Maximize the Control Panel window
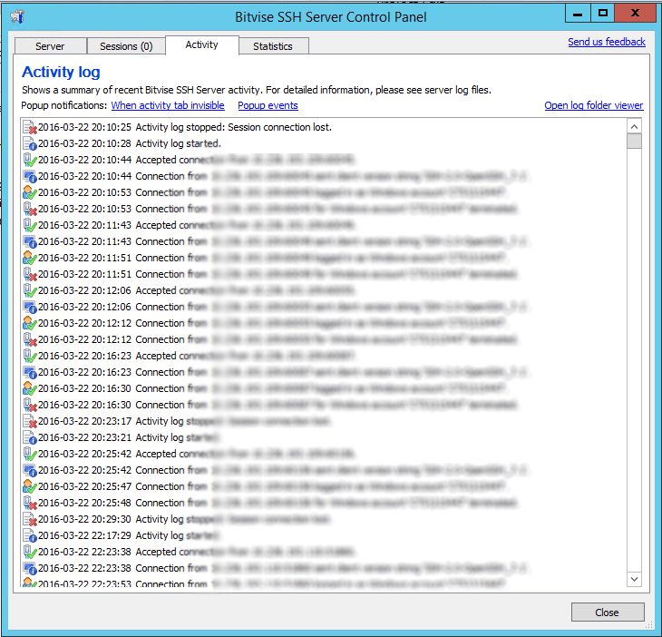This screenshot has height=637, width=662. (x=602, y=14)
